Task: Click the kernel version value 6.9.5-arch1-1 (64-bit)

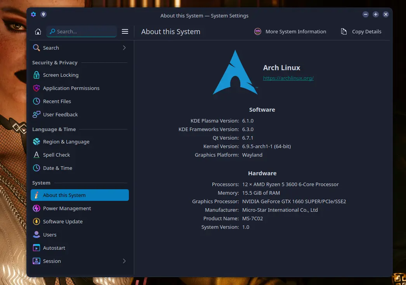Action: 266,147
